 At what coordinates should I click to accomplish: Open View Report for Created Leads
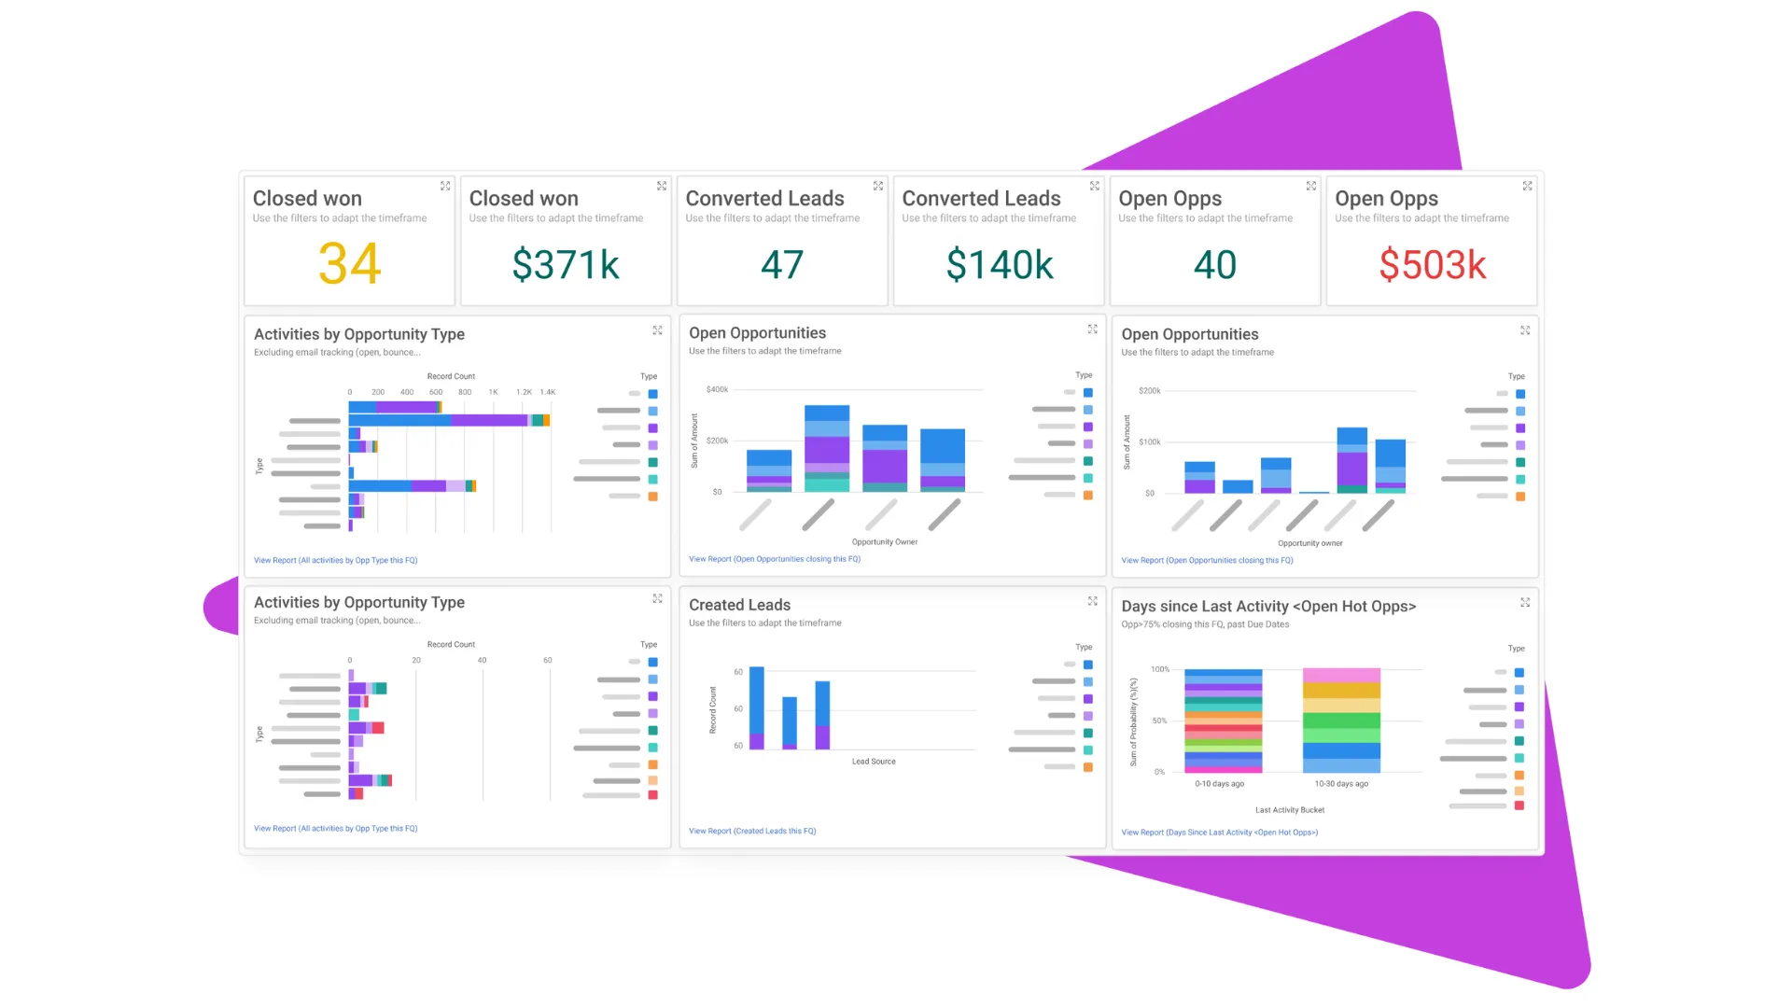(752, 831)
